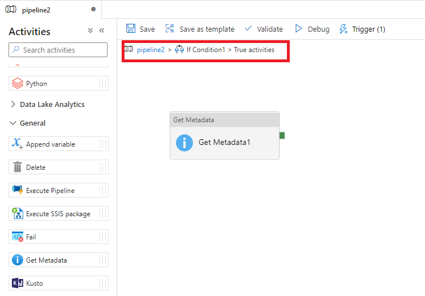
Task: Click the Save disk icon
Action: (x=131, y=28)
